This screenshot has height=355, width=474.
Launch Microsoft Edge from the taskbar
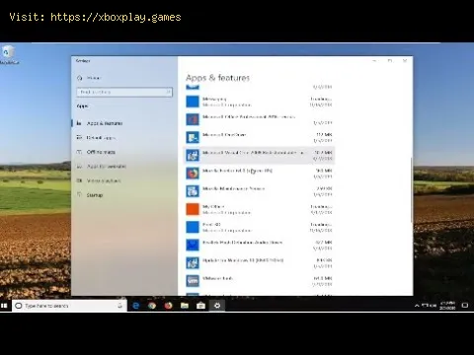click(135, 306)
